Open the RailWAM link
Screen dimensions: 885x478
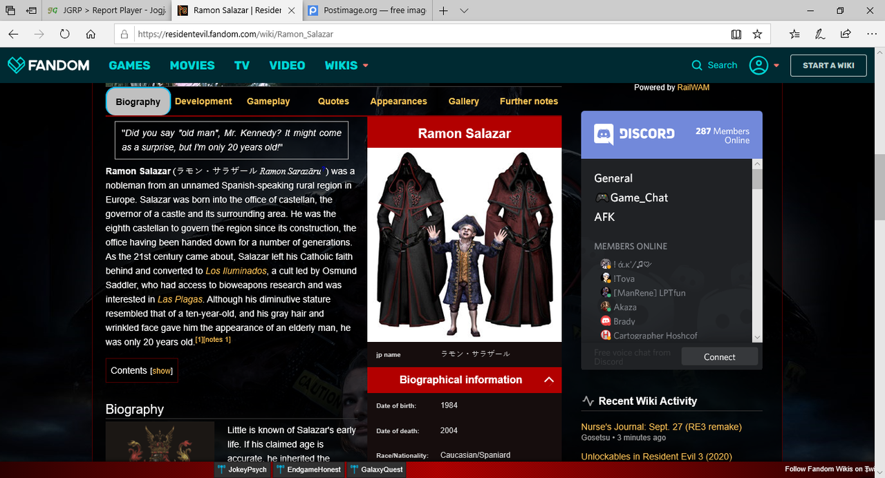693,88
